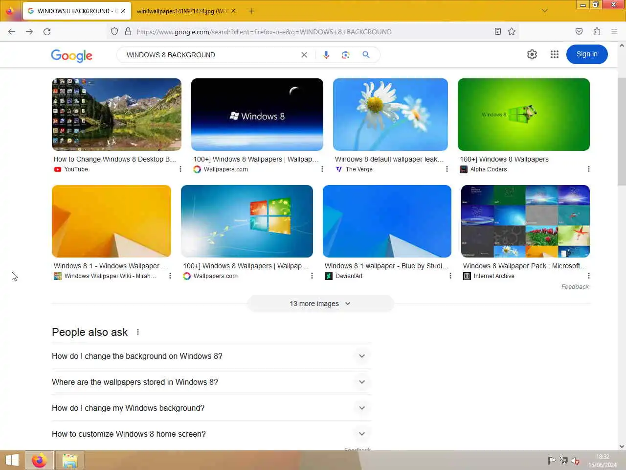Screen dimensions: 626x470
Task: Open the green Windows 8 wallpaper thumbnail
Action: tap(524, 115)
